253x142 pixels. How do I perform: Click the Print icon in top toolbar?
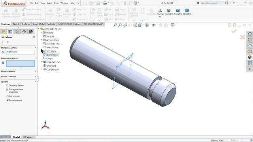coord(105,3)
